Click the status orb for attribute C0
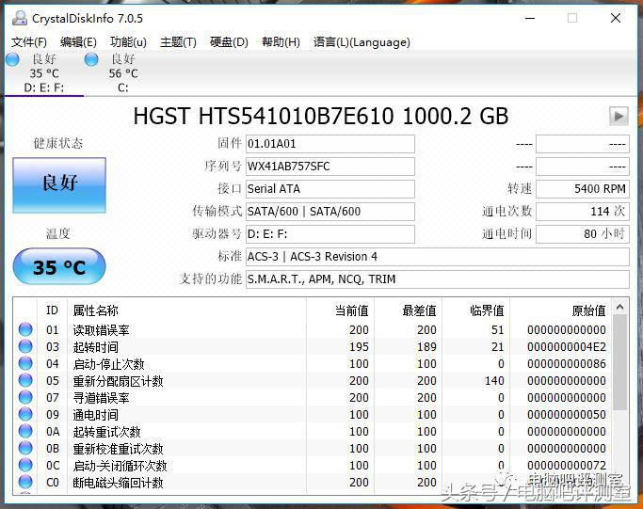The image size is (643, 509). (25, 483)
